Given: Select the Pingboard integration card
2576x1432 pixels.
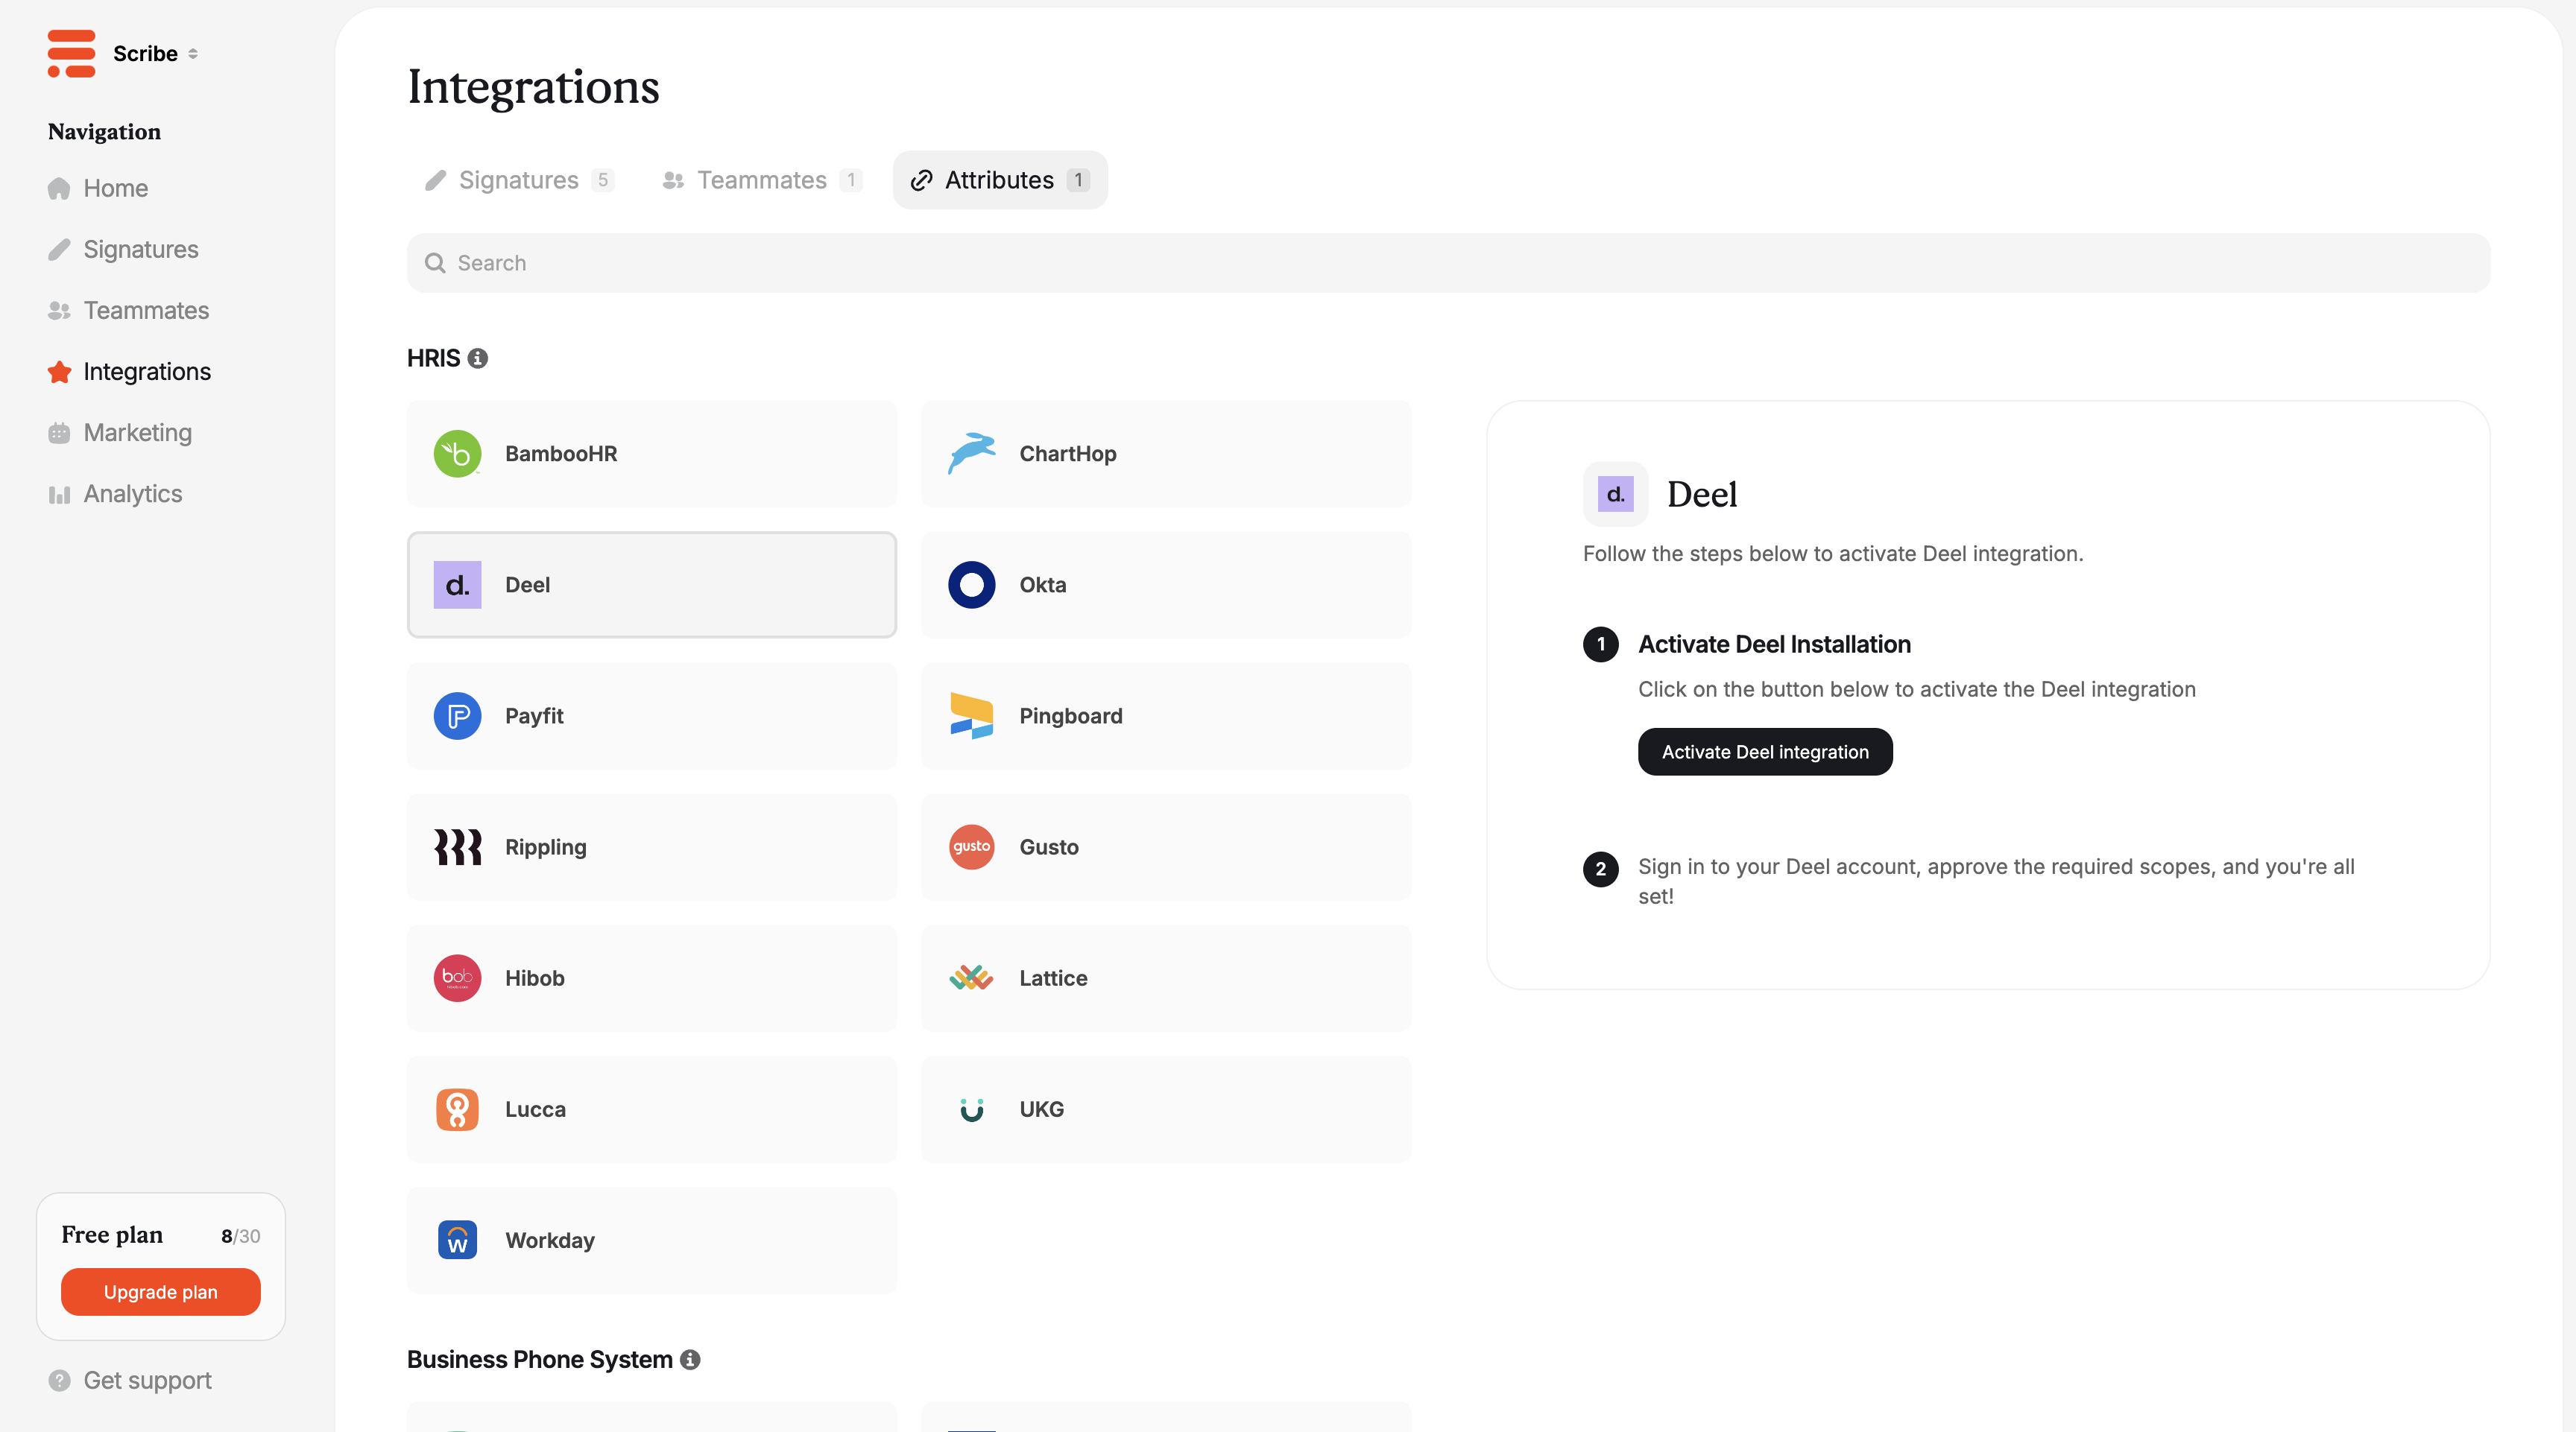Looking at the screenshot, I should [x=1166, y=715].
